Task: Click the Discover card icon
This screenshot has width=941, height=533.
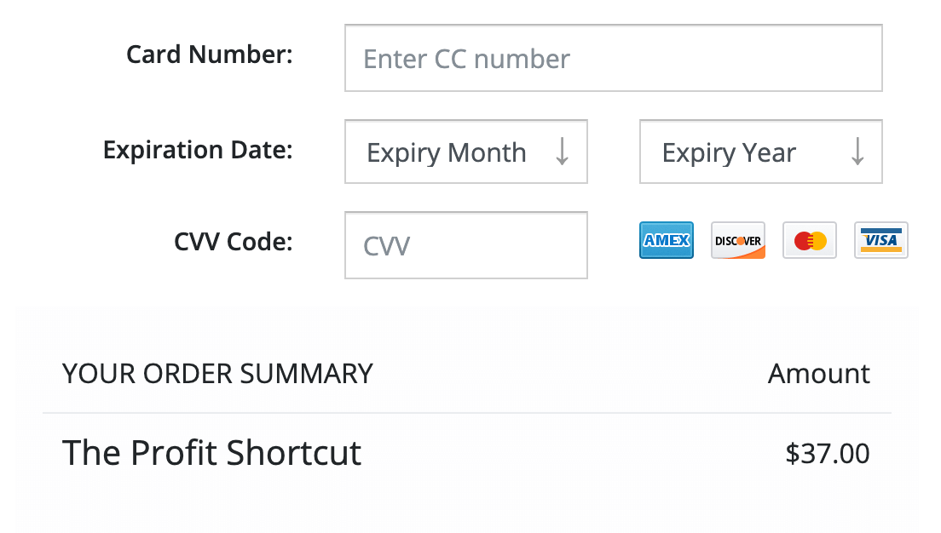Action: 738,240
